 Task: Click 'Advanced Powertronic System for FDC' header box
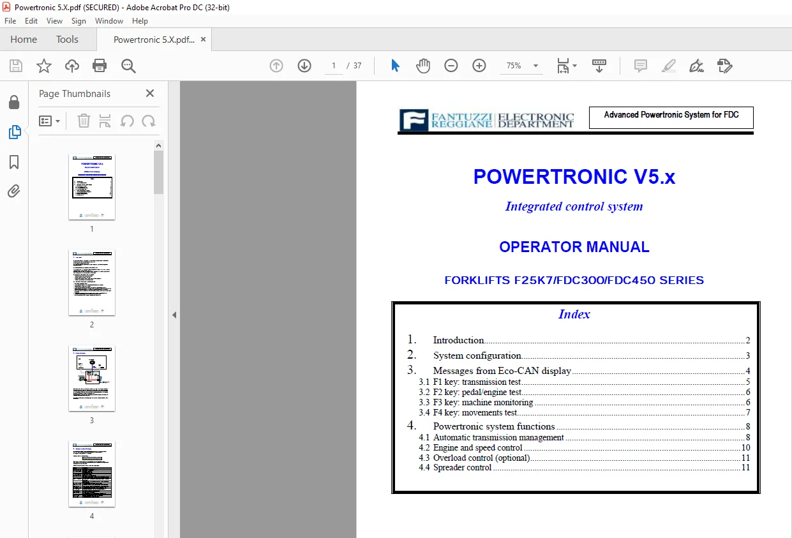pos(671,117)
